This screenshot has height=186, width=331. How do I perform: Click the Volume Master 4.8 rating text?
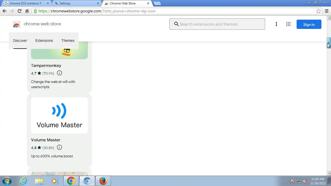[x=34, y=148]
